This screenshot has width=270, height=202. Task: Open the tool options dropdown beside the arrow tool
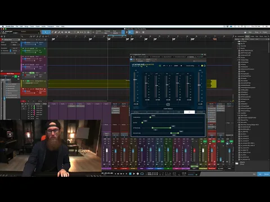pos(49,32)
